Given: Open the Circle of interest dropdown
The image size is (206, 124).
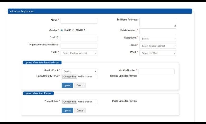Looking at the screenshot, I should point(79,53).
